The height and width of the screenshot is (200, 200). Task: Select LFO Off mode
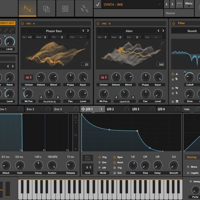point(100,168)
